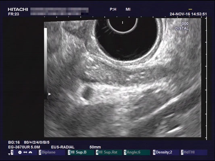Select the HI Sup.B function
Viewport: 215px width, 161px height.
tap(81, 152)
